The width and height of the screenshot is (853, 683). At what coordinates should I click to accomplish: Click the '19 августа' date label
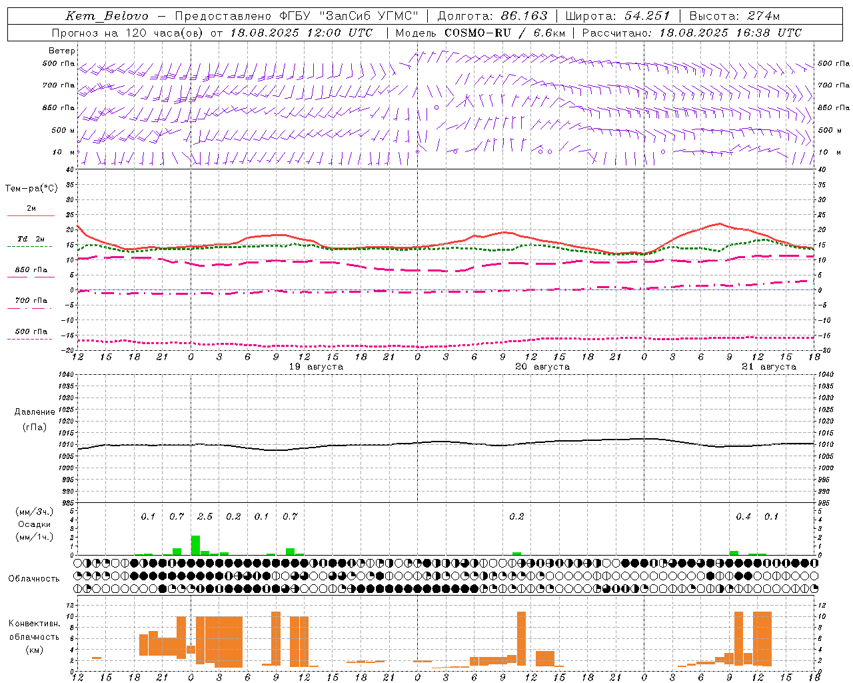316,367
